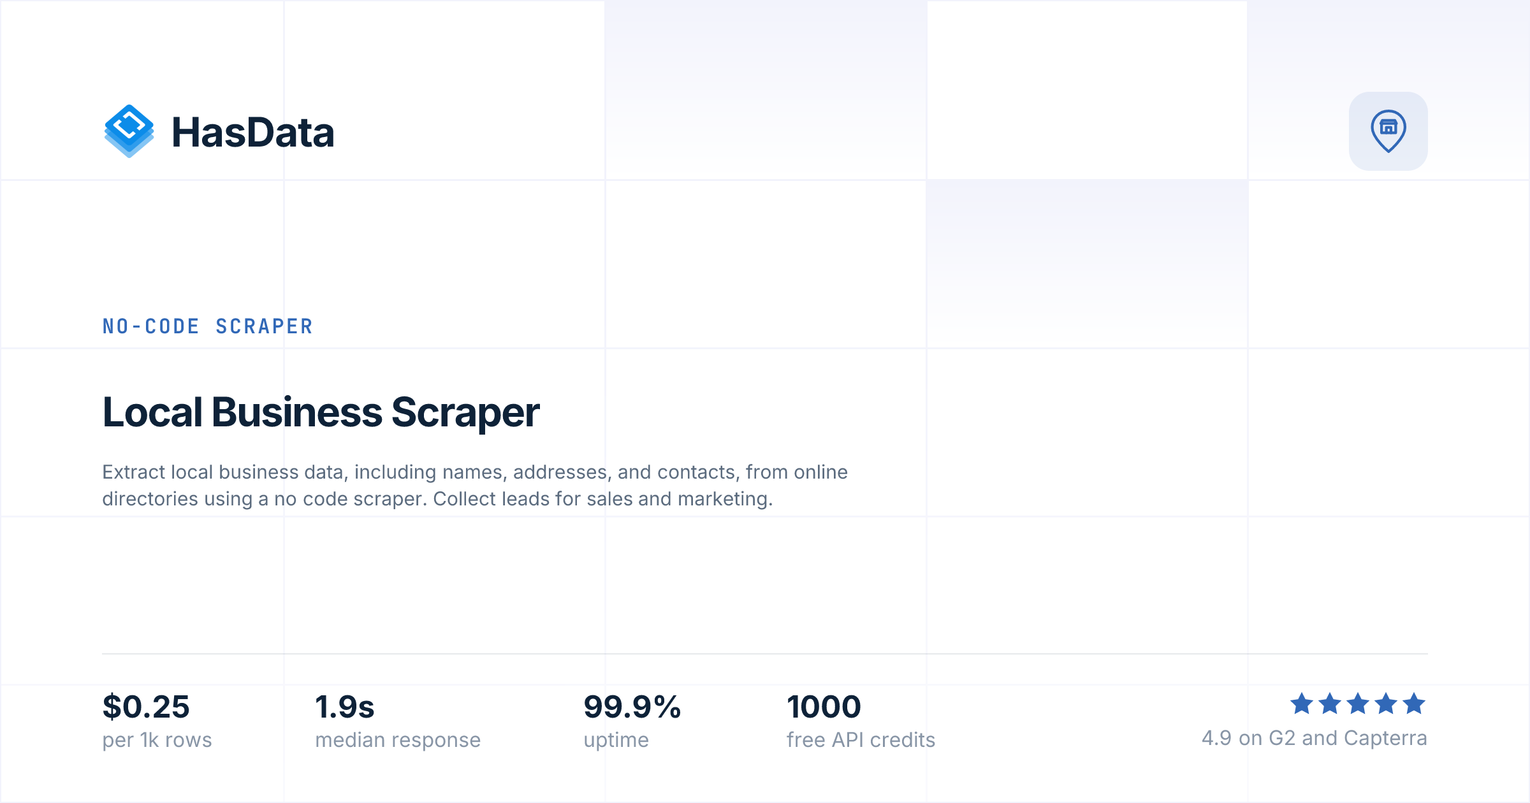1530x803 pixels.
Task: Click the median response label
Action: [x=398, y=741]
